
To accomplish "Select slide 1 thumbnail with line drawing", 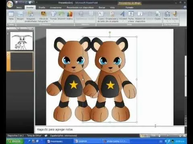I will click(21, 41).
